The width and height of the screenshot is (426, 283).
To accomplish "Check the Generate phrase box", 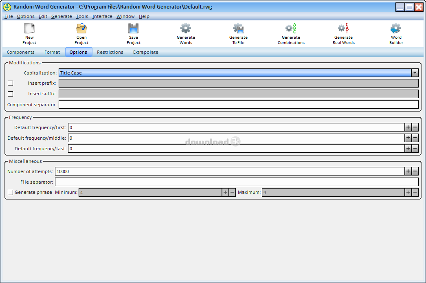I will click(x=10, y=192).
